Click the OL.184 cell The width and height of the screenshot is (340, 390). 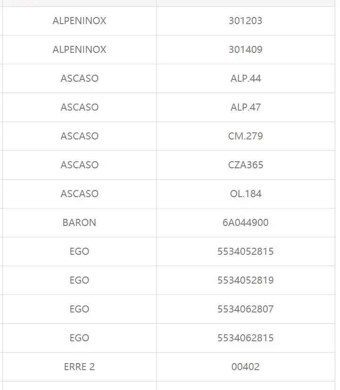click(246, 194)
